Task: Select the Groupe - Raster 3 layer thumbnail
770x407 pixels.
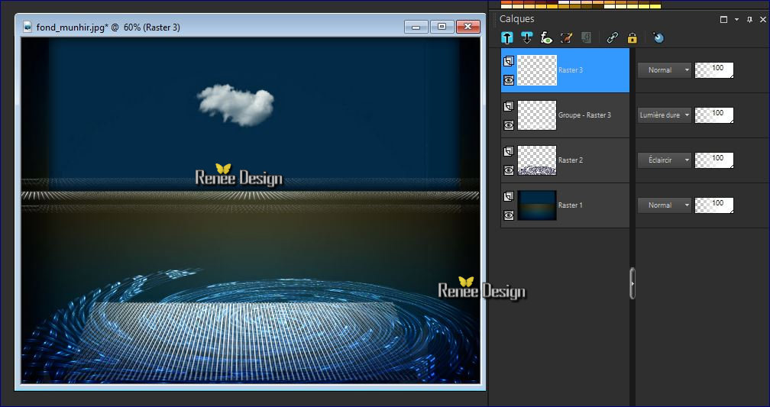Action: coord(537,115)
